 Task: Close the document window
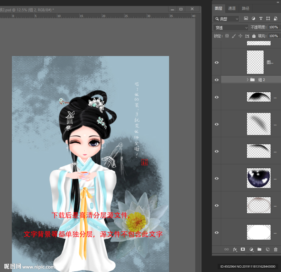pos(192,9)
